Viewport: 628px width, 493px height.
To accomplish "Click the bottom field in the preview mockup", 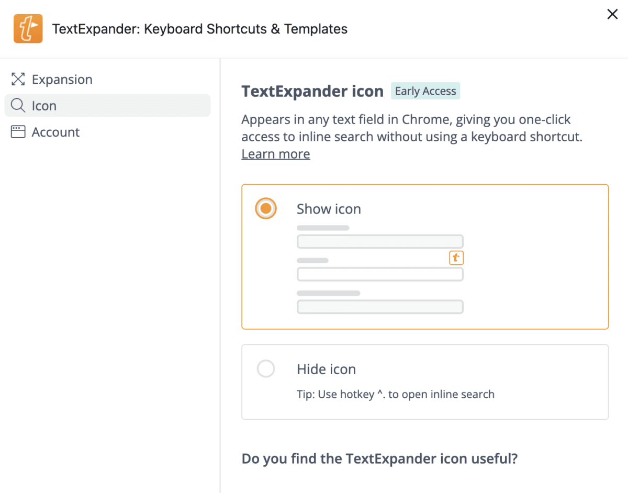I will (380, 307).
